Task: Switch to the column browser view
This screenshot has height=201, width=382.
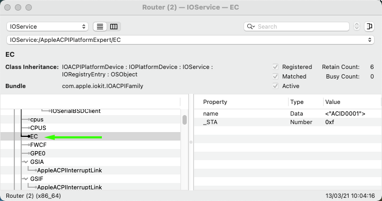Action: coord(114,27)
